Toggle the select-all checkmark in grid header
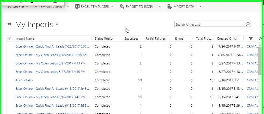This screenshot has width=264, height=114. (9, 38)
